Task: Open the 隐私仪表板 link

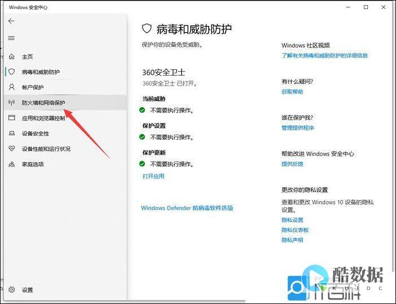Action: click(295, 230)
